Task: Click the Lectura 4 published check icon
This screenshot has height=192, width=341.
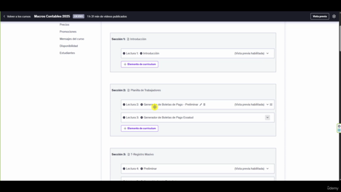Action: coord(124,169)
